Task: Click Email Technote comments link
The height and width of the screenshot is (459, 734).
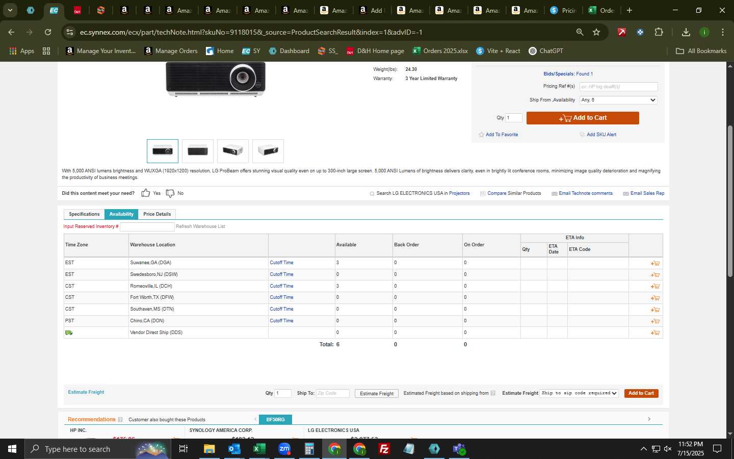Action: [586, 193]
